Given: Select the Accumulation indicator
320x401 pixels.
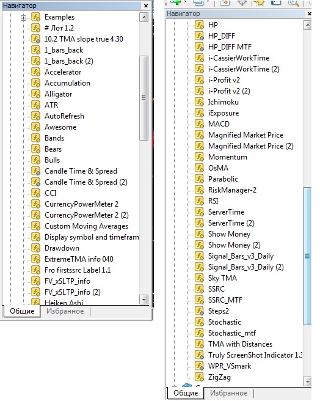Looking at the screenshot, I should [x=67, y=83].
